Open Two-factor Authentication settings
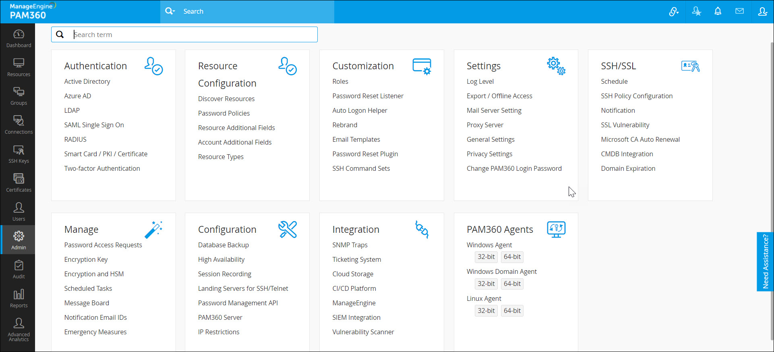 click(102, 168)
